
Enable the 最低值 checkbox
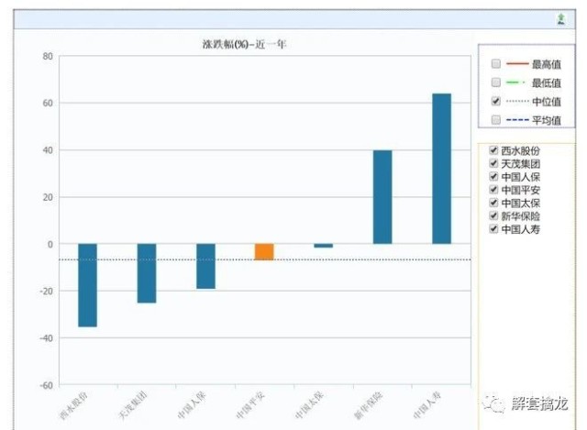(x=496, y=83)
